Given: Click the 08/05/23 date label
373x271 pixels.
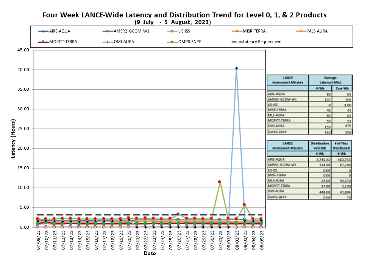Looking at the screenshot, I should (x=262, y=240).
